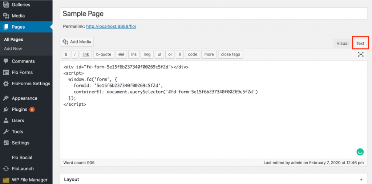This screenshot has width=372, height=184.
Task: Click the Add Media button
Action: click(77, 42)
